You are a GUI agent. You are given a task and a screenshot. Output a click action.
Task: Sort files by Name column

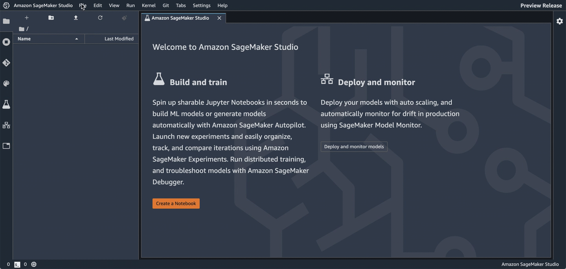coord(49,39)
